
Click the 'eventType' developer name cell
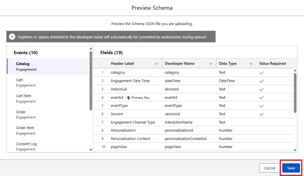pos(173,106)
